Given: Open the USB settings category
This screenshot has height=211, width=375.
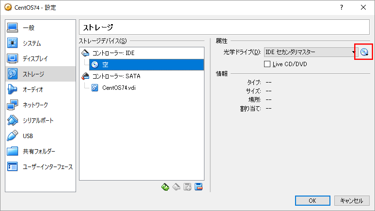Looking at the screenshot, I should 40,136.
